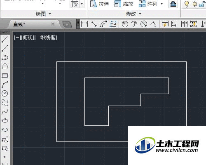206x165 pixels.
Task: Select the Rectangle tool in the left toolbar
Action: tap(5, 75)
